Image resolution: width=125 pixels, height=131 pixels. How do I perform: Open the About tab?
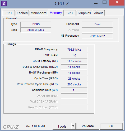[98, 13]
